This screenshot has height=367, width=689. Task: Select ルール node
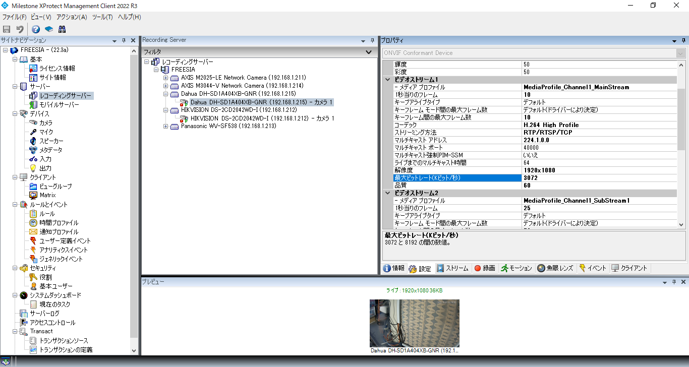click(x=47, y=214)
